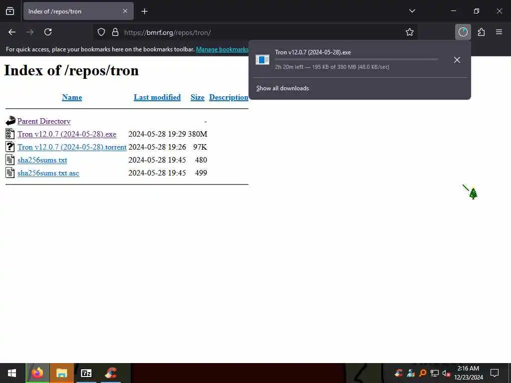Click the muted volume tray icon
The height and width of the screenshot is (383, 511).
[x=446, y=373]
